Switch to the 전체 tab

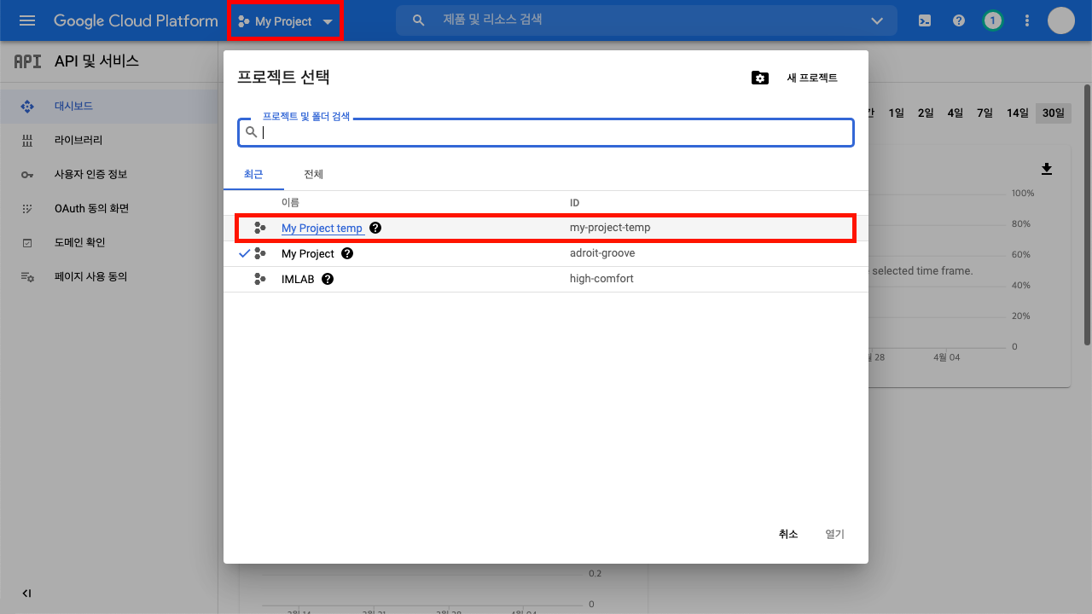point(313,174)
